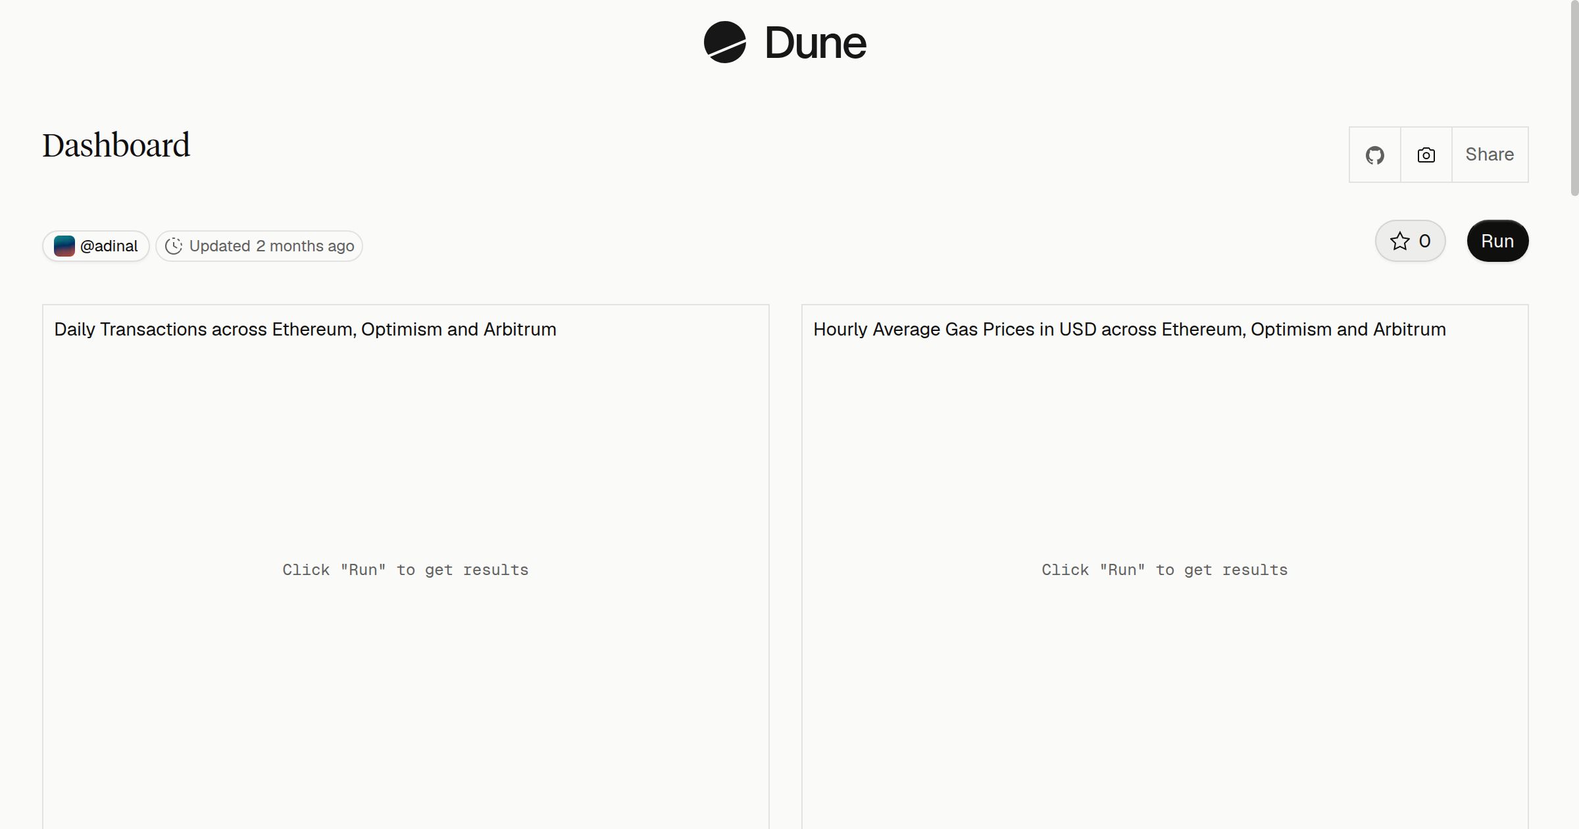Click the clock icon beside Updated
The height and width of the screenshot is (829, 1579).
tap(174, 246)
